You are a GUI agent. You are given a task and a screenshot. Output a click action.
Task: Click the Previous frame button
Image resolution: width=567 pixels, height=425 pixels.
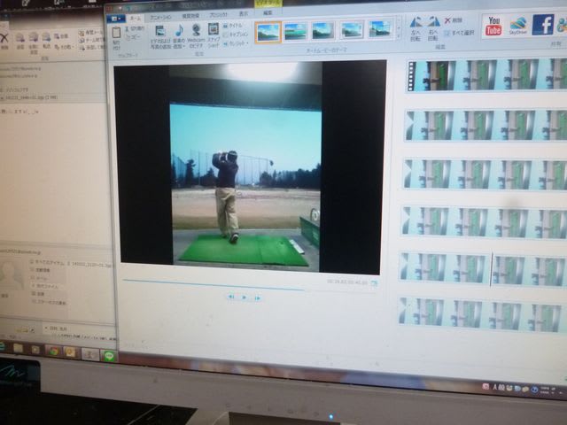coord(231,297)
